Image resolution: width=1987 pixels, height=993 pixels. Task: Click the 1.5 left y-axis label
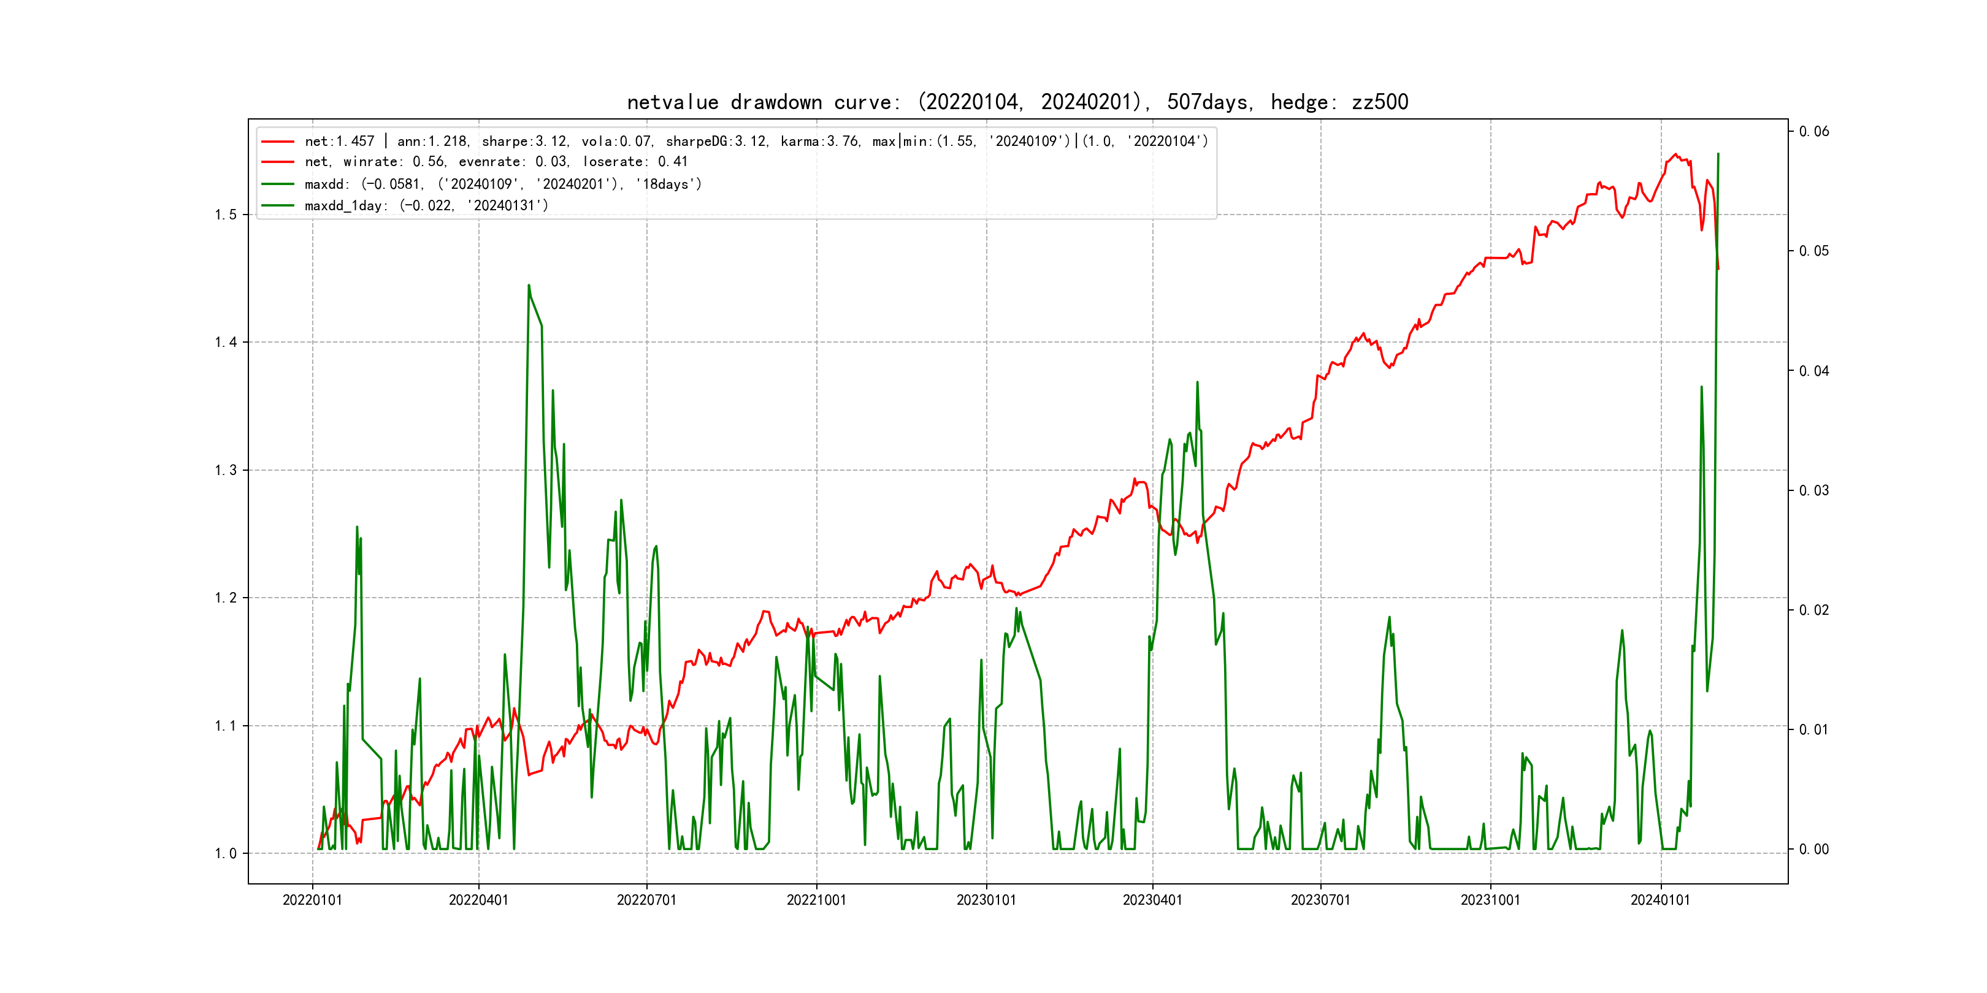click(225, 215)
